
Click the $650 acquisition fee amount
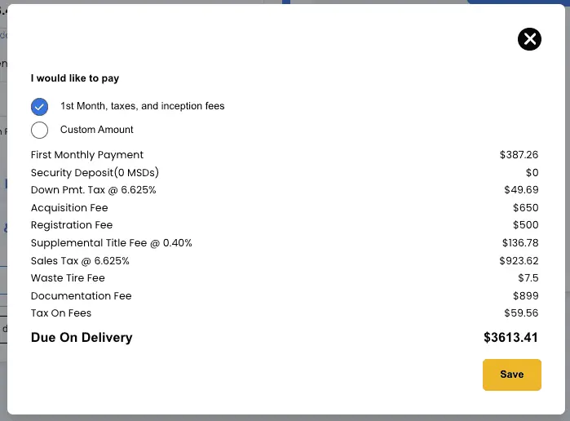tap(526, 208)
